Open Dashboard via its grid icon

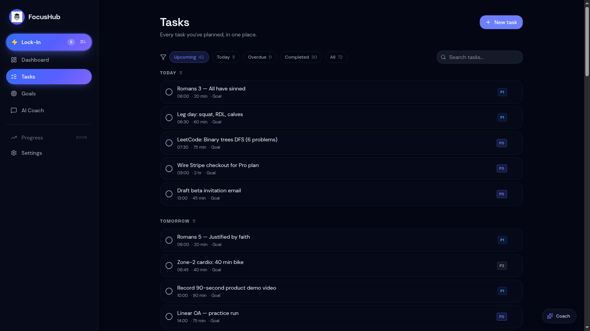click(14, 60)
